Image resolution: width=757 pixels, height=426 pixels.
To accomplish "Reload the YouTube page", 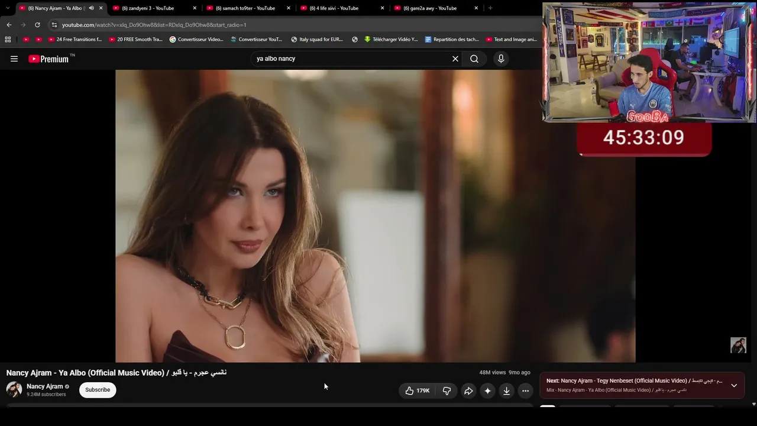I will tap(37, 25).
